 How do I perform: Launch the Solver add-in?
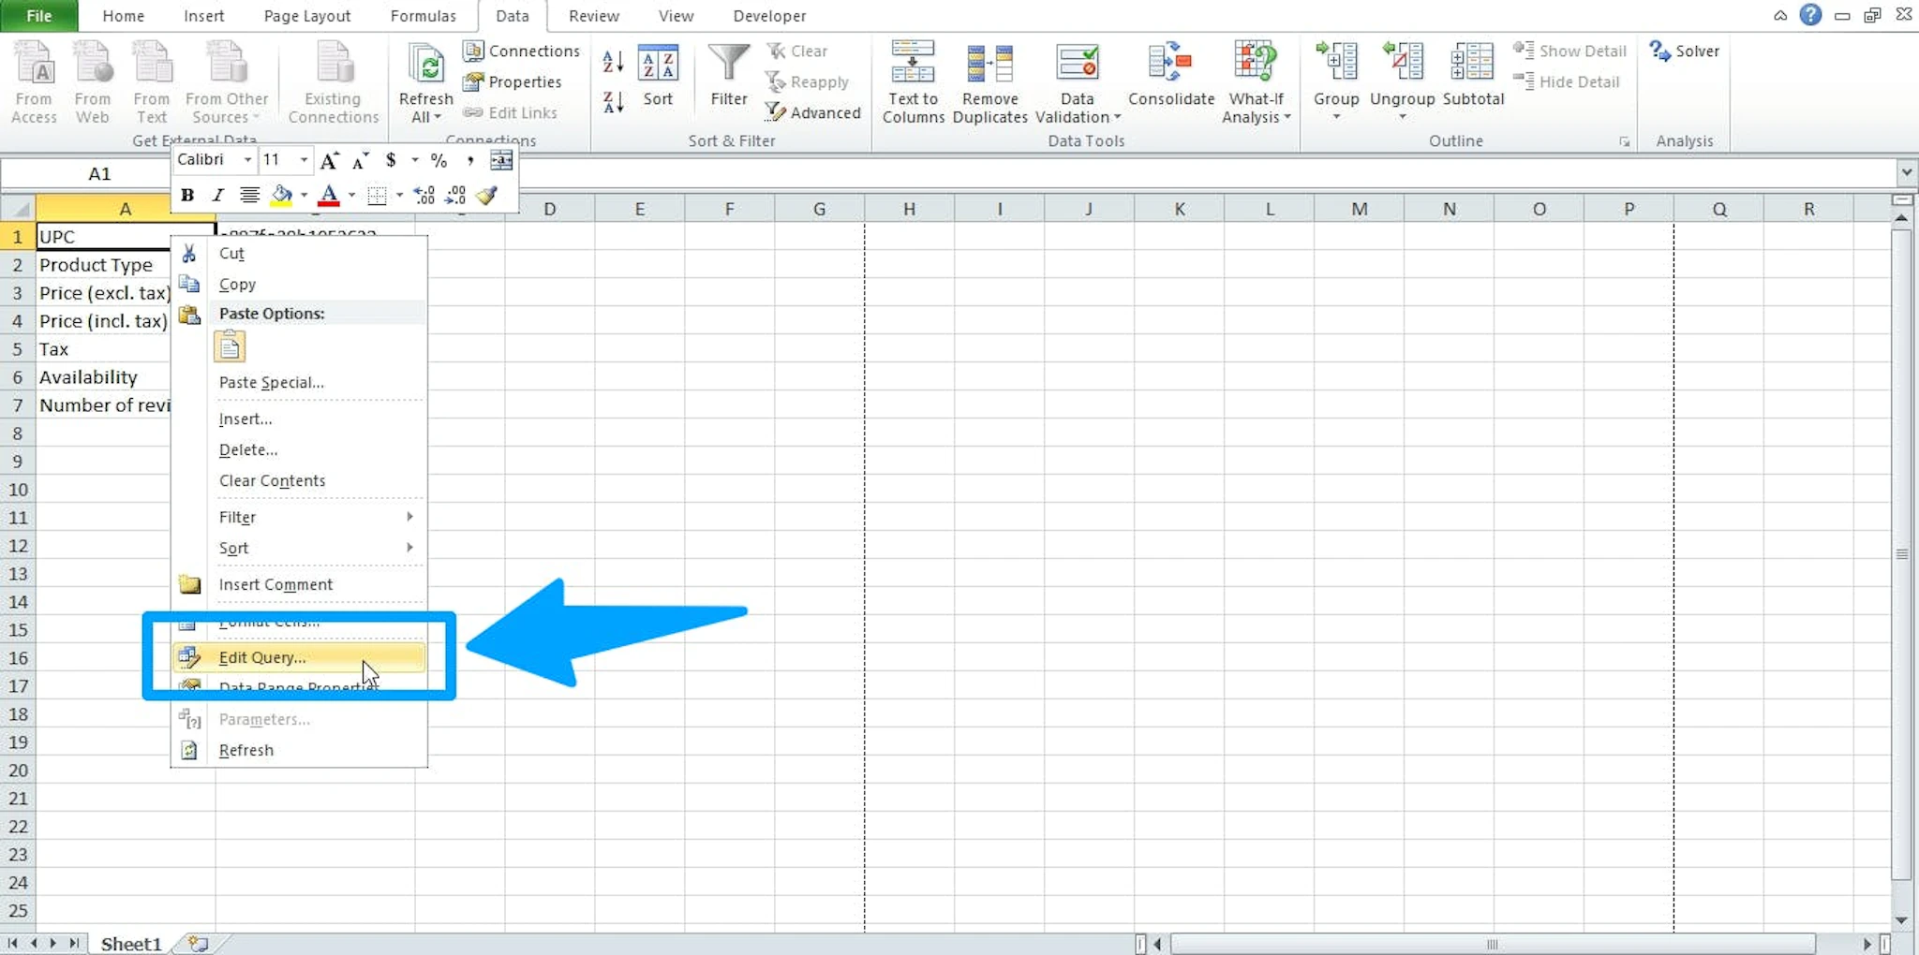coord(1685,51)
